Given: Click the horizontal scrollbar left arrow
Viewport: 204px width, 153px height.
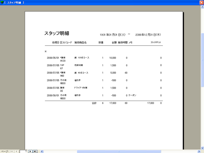Looking at the screenshot, I should point(42,151).
